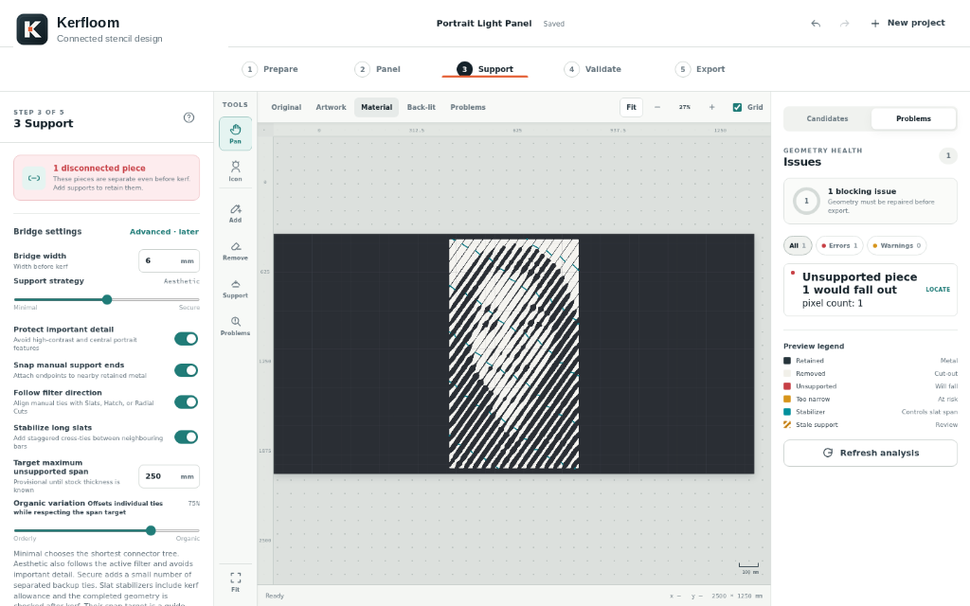Click the Fit tool at toolbar bottom
Screen dimensions: 970x606
point(235,581)
